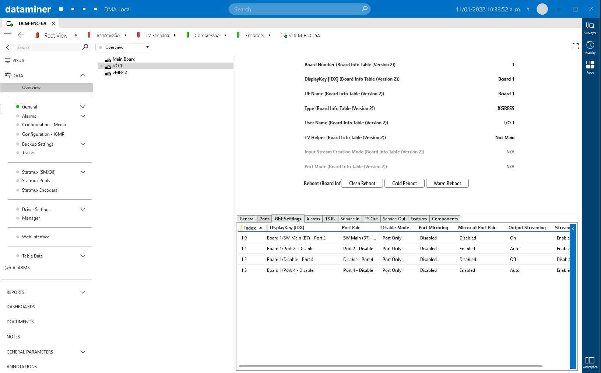Open the Web Interface page

pos(36,237)
